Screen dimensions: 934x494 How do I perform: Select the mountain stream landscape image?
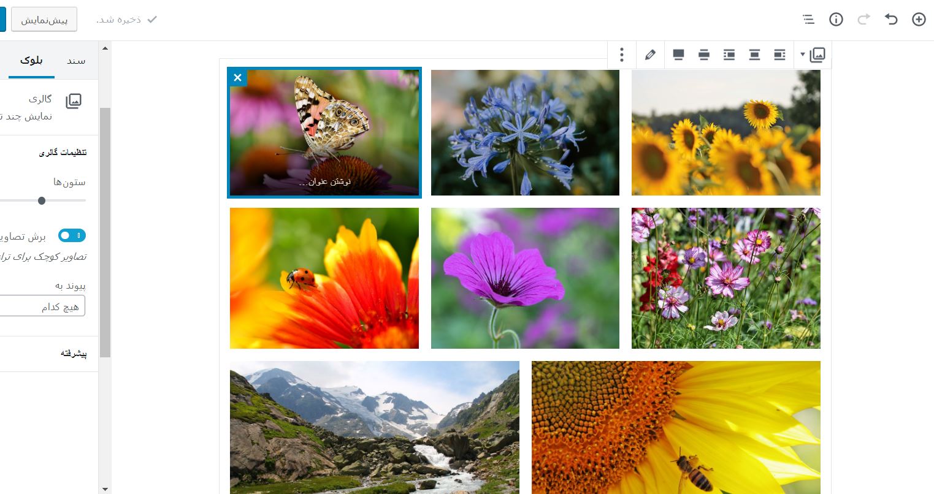tap(375, 427)
